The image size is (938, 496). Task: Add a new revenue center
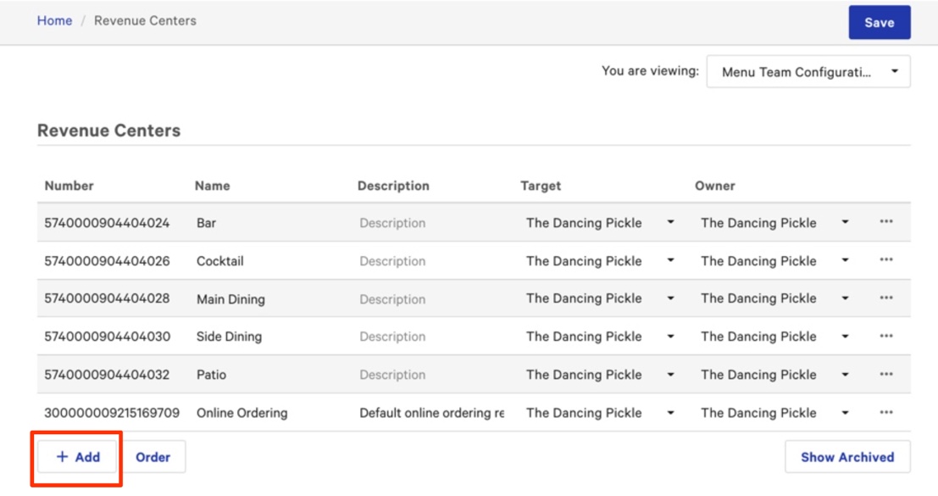[x=78, y=457]
